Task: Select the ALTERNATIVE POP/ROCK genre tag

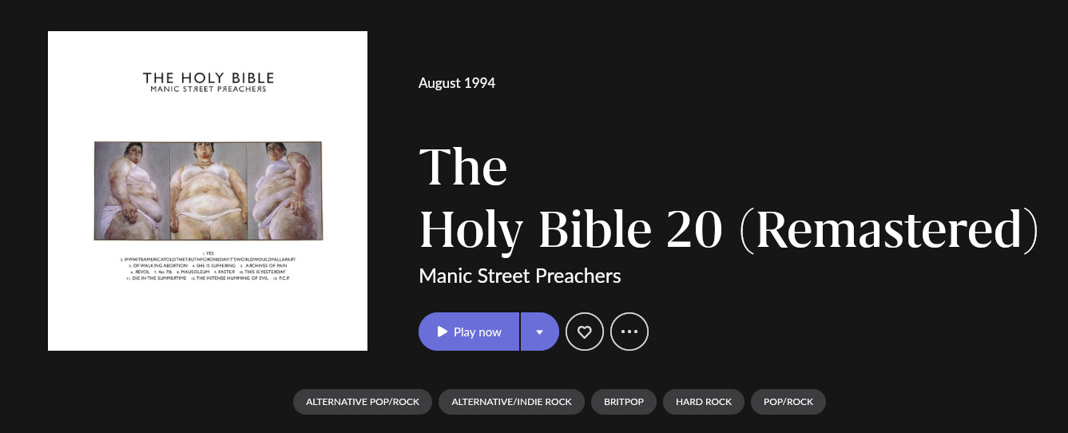Action: click(x=363, y=402)
